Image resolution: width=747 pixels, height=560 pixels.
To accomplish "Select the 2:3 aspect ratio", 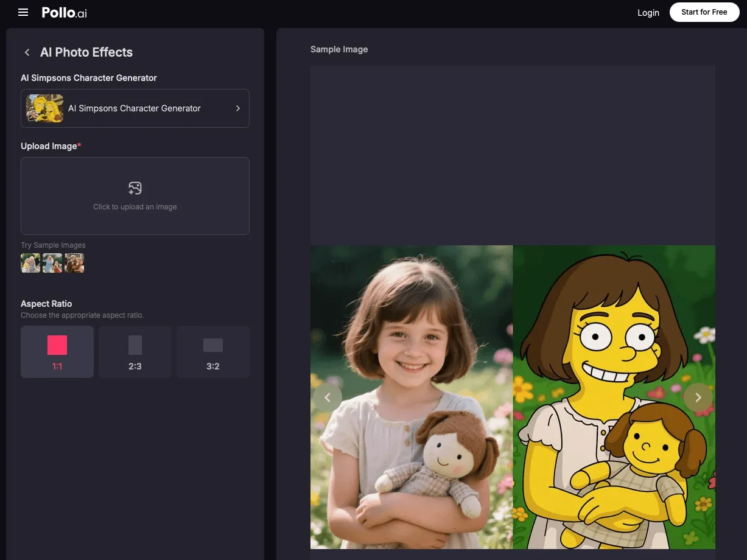I will (135, 352).
